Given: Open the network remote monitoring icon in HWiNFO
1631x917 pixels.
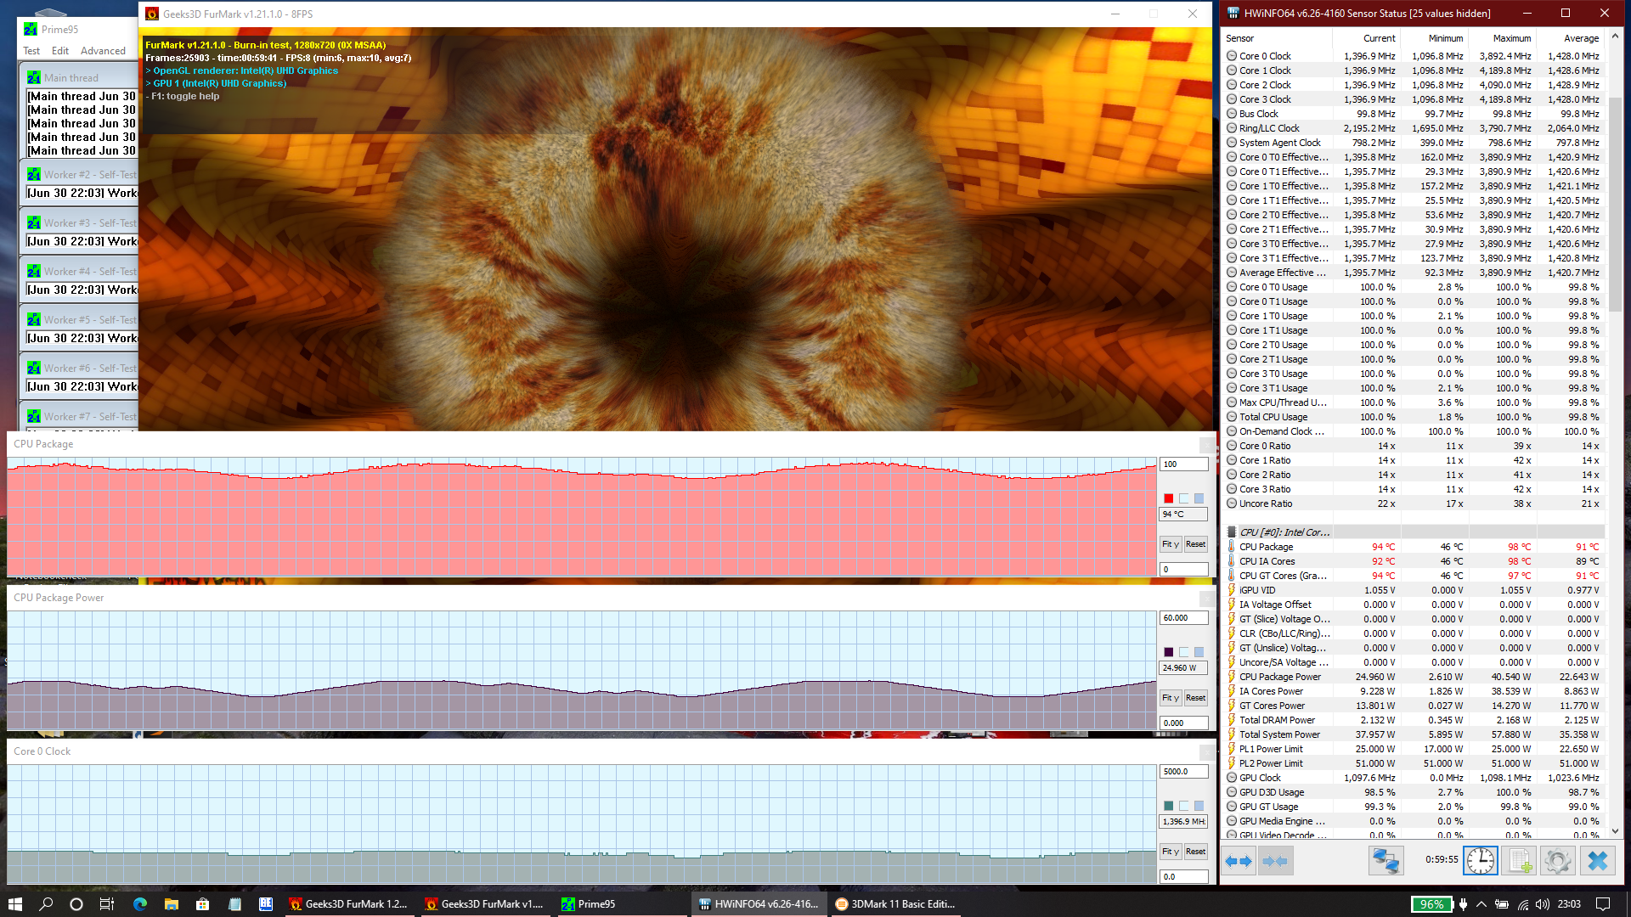Looking at the screenshot, I should click(1386, 861).
